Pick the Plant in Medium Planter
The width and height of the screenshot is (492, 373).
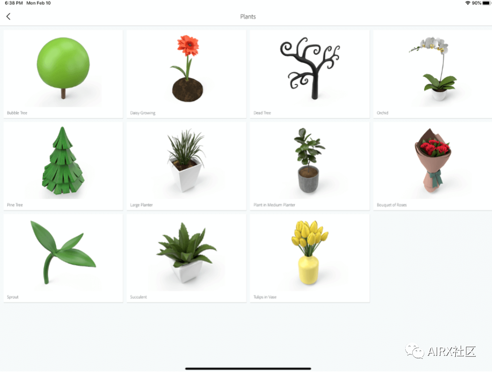pos(310,166)
